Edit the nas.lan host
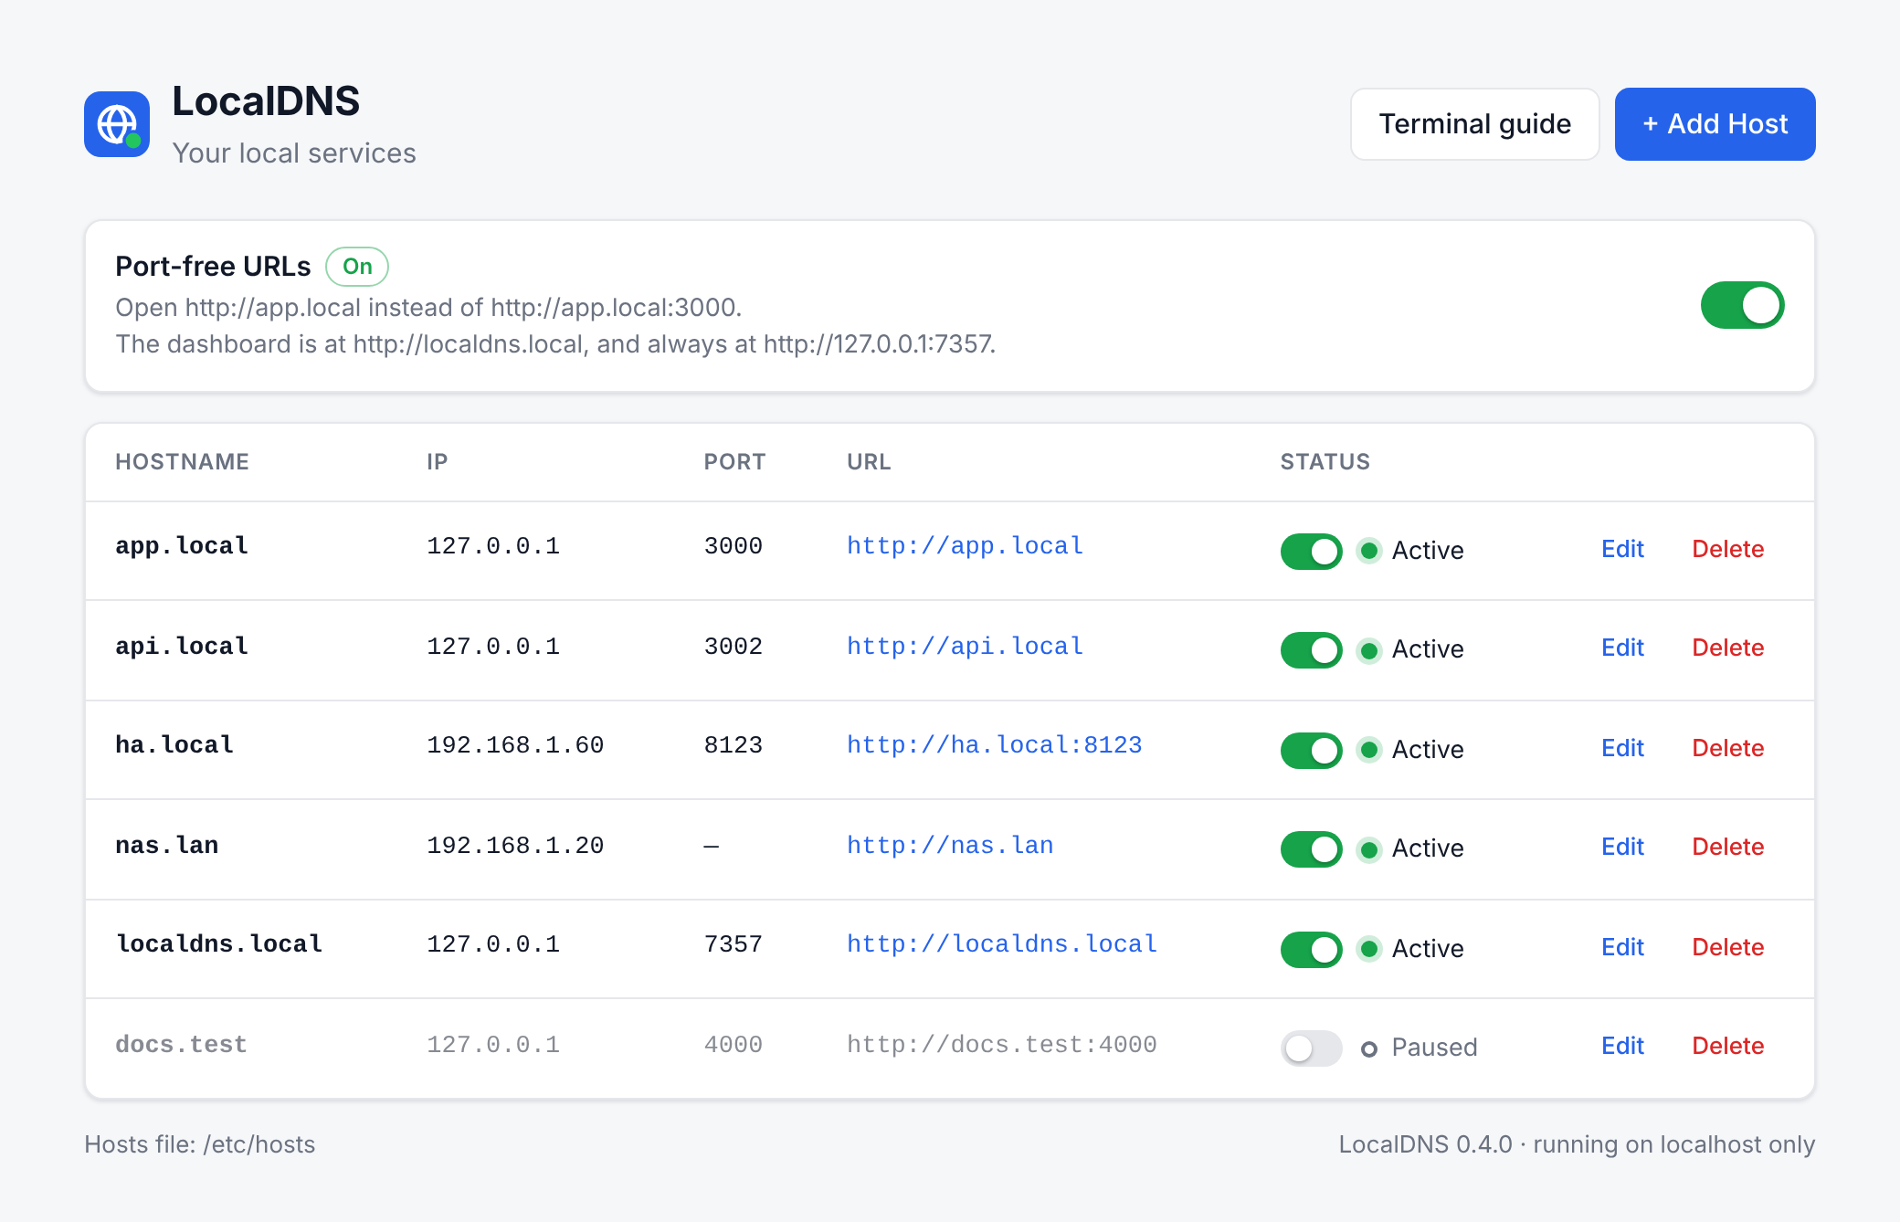1900x1222 pixels. pyautogui.click(x=1622, y=847)
